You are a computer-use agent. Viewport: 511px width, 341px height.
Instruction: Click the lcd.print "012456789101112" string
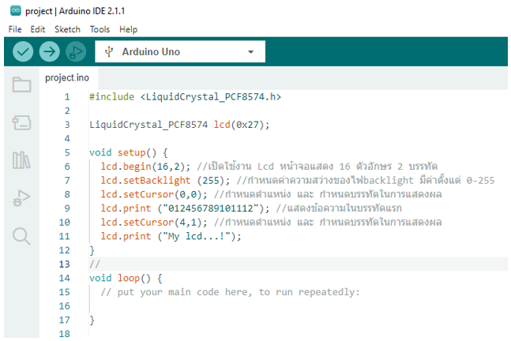coord(211,208)
